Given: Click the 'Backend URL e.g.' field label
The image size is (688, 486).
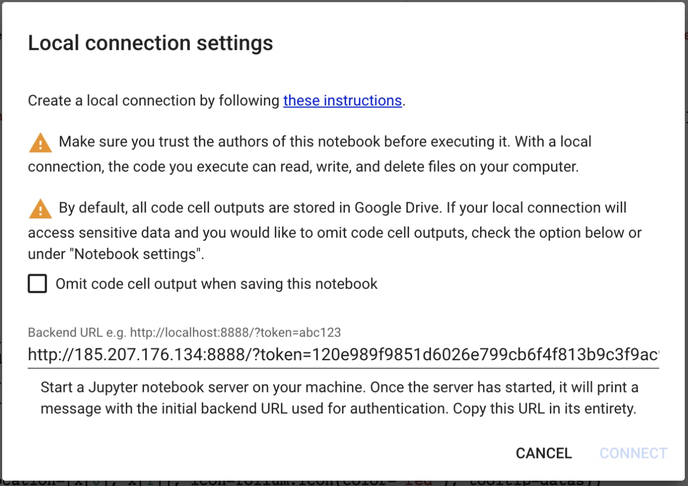Looking at the screenshot, I should (184, 332).
